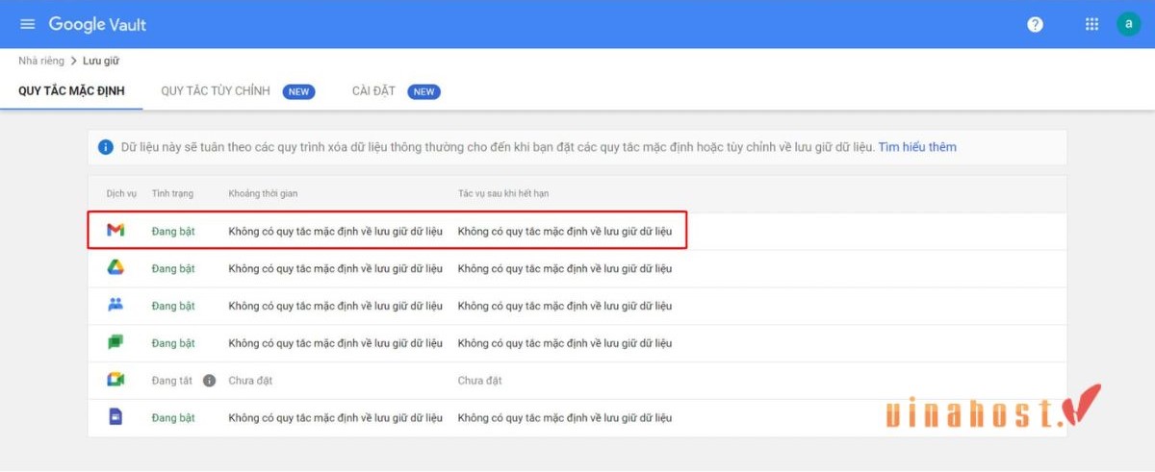The image size is (1155, 472).
Task: Click Đang bật status in the Groups row
Action: click(x=173, y=306)
